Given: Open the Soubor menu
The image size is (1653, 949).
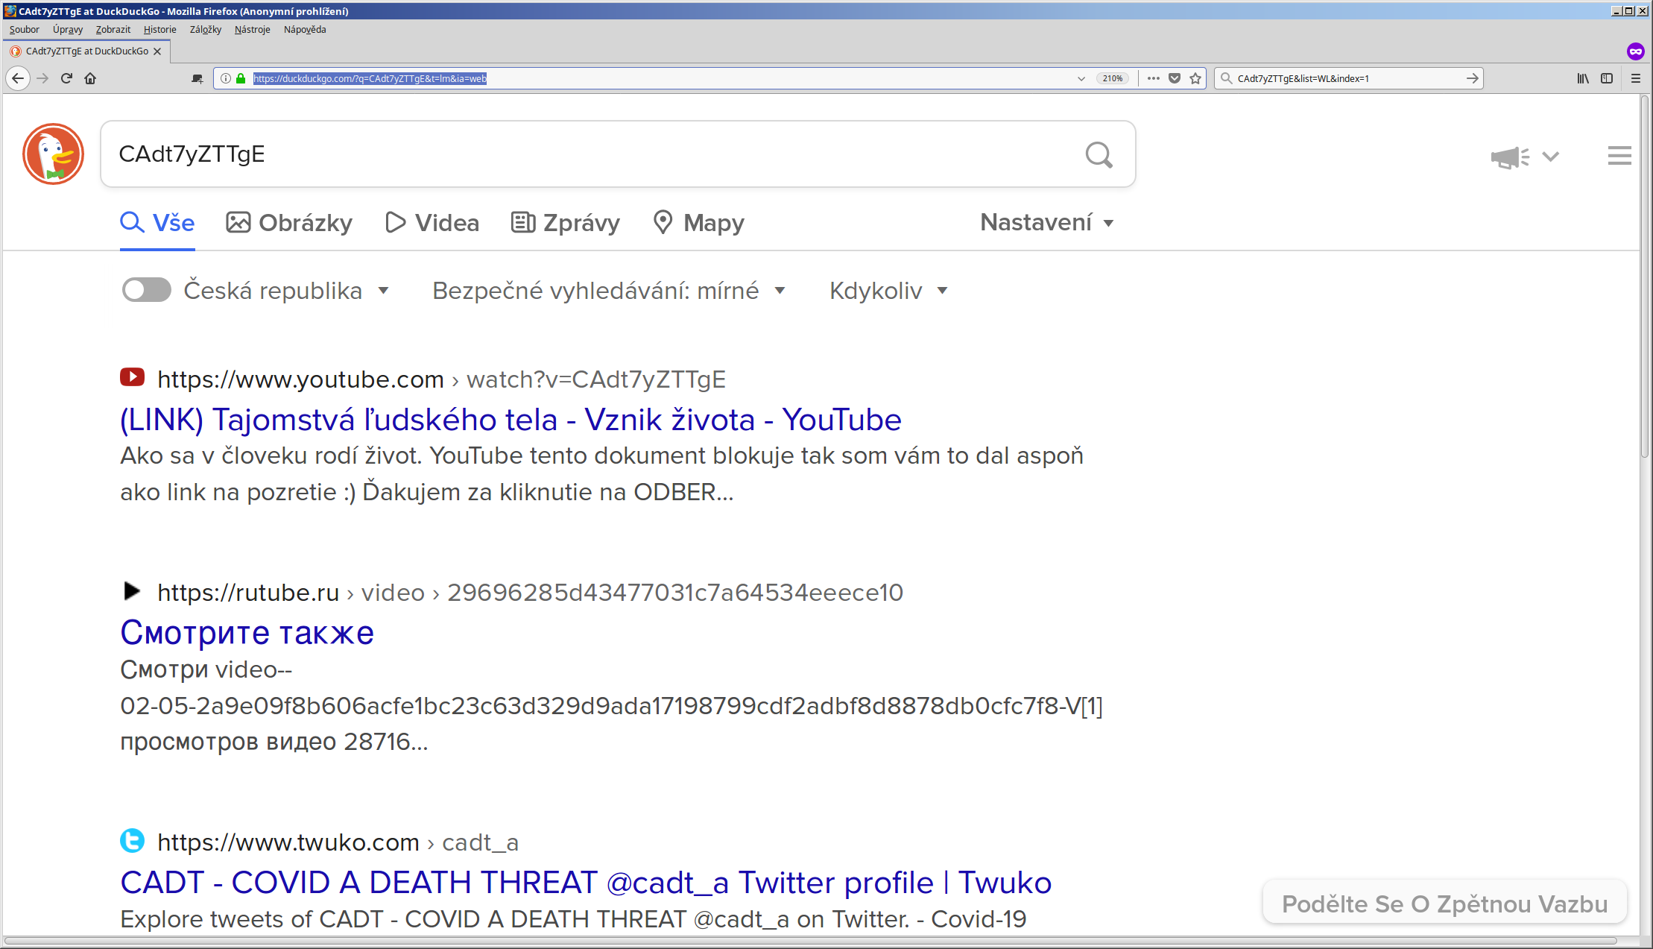Looking at the screenshot, I should click(25, 30).
